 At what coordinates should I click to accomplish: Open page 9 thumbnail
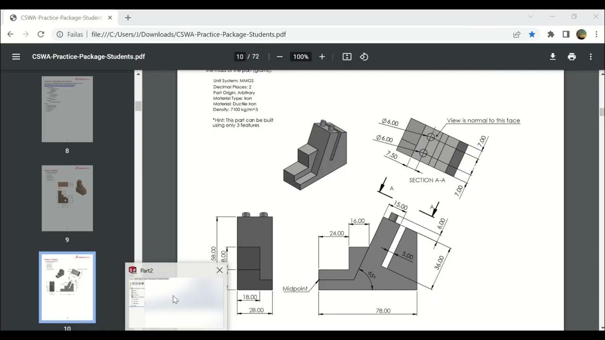(67, 198)
